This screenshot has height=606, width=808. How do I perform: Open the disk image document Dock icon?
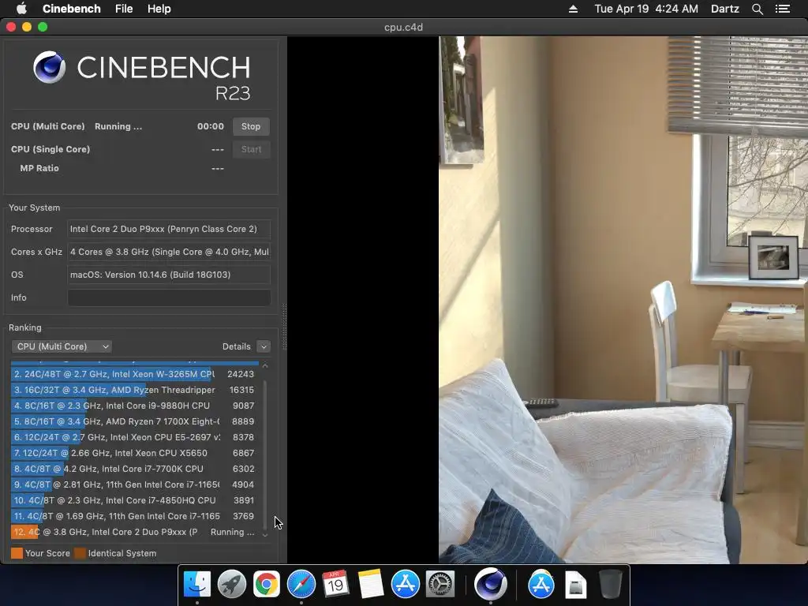pyautogui.click(x=575, y=585)
